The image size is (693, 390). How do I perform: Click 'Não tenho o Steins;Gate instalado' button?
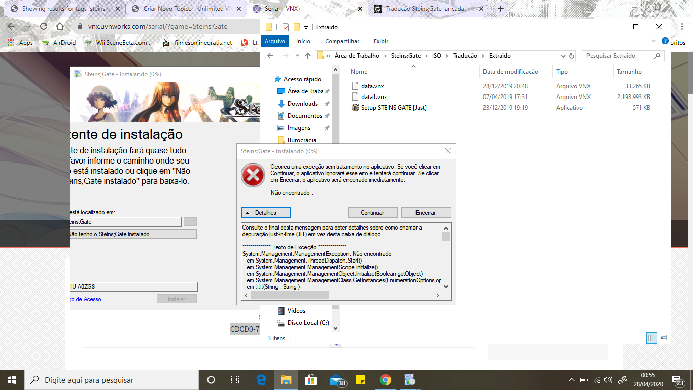pyautogui.click(x=133, y=234)
